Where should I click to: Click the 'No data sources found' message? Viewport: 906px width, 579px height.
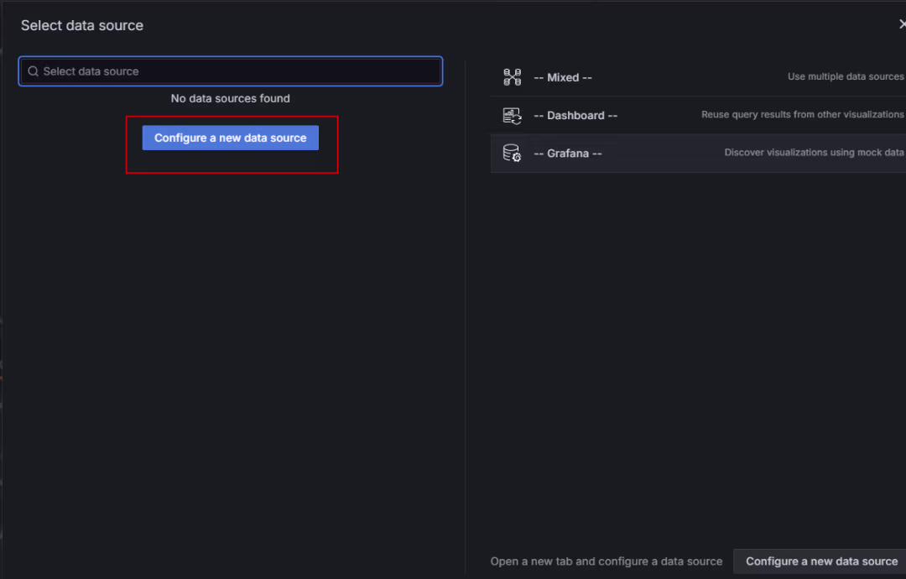(x=231, y=98)
